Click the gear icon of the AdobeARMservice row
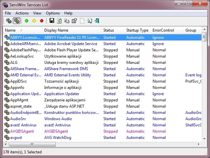Image resolution: width=210 pixels, height=158 pixels. point(7,43)
